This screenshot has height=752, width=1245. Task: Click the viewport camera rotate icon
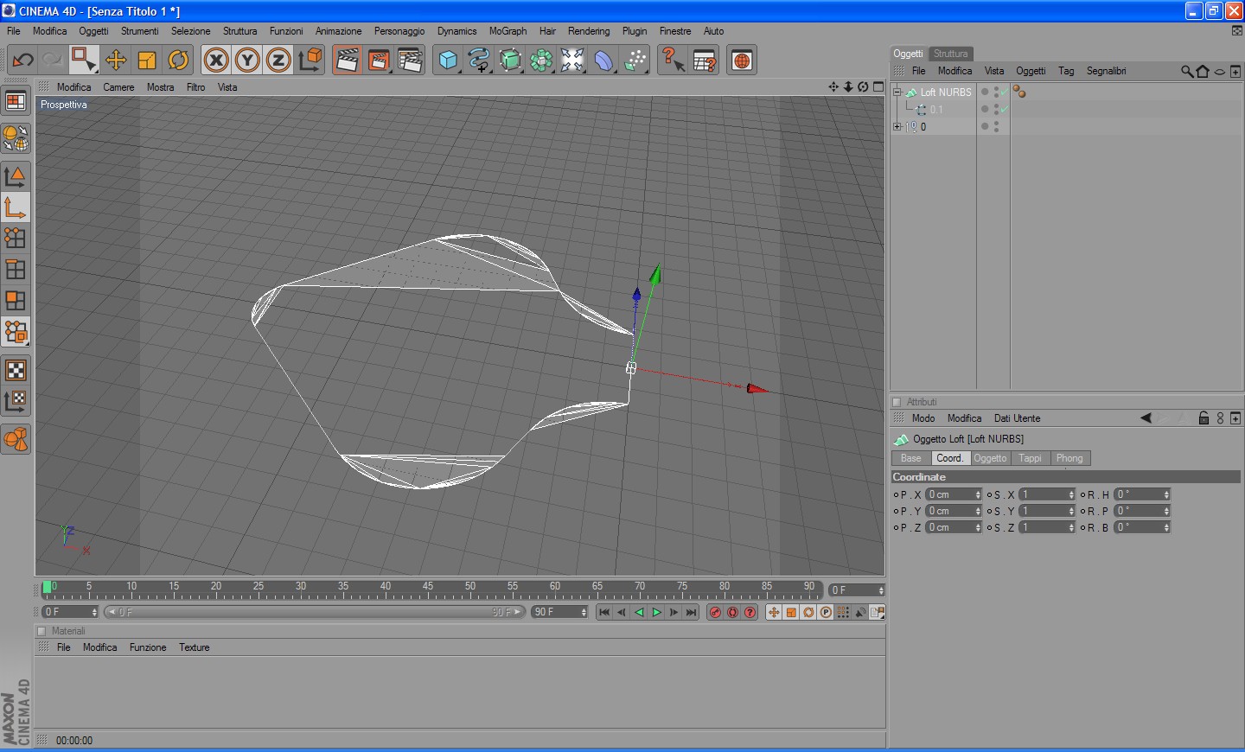point(863,86)
